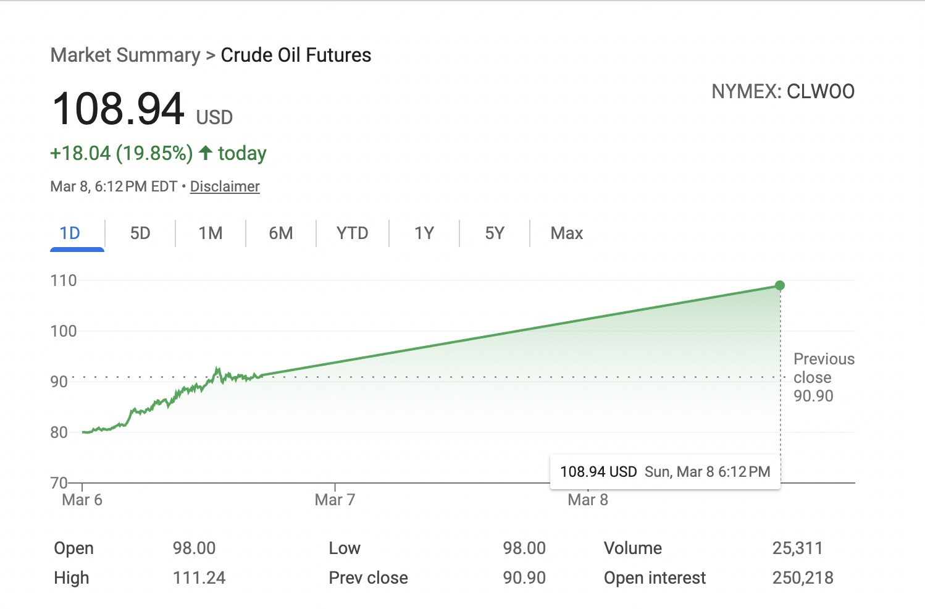Click the Mar 6 axis marker
The width and height of the screenshot is (925, 609).
[82, 500]
